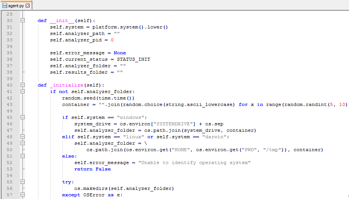Click the save-state icon on agent.py tab
This screenshot has width=349, height=199.
pos(5,6)
